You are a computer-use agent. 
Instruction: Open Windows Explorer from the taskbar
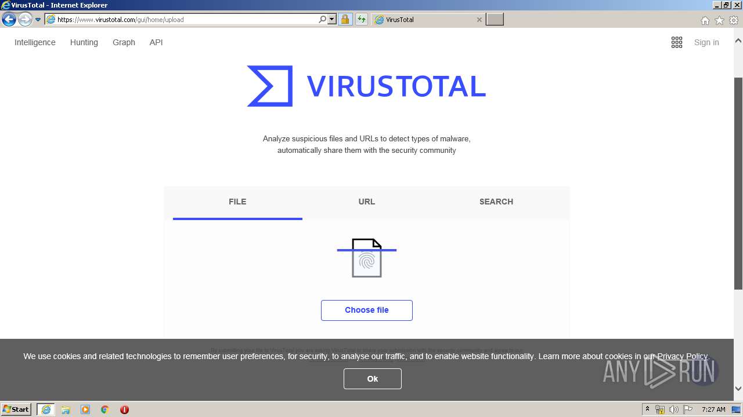pos(66,409)
